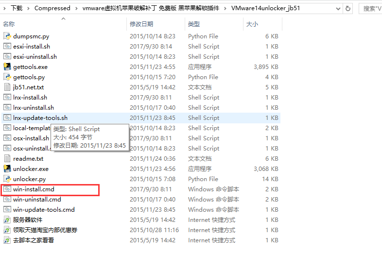Open the vmware虚拟机苹果破解补丁 breadcrumb folder
Image resolution: width=382 pixels, height=253 pixels.
[x=151, y=8]
